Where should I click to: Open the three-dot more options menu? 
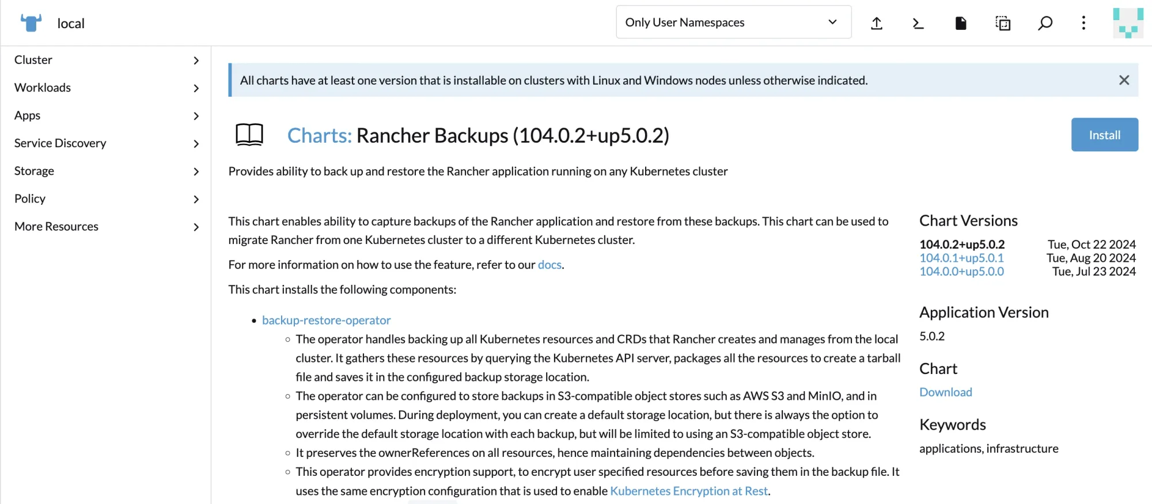1083,23
